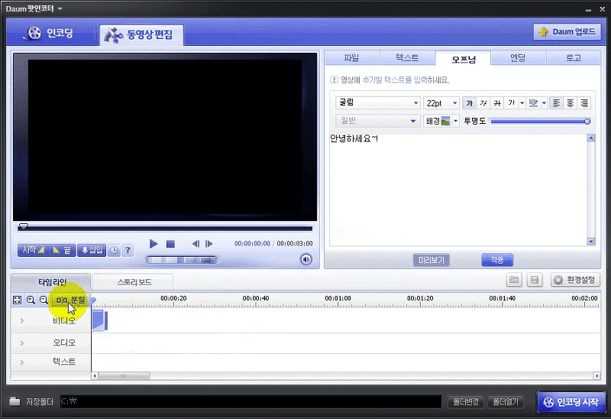Center align the text
This screenshot has height=419, width=611.
click(570, 103)
